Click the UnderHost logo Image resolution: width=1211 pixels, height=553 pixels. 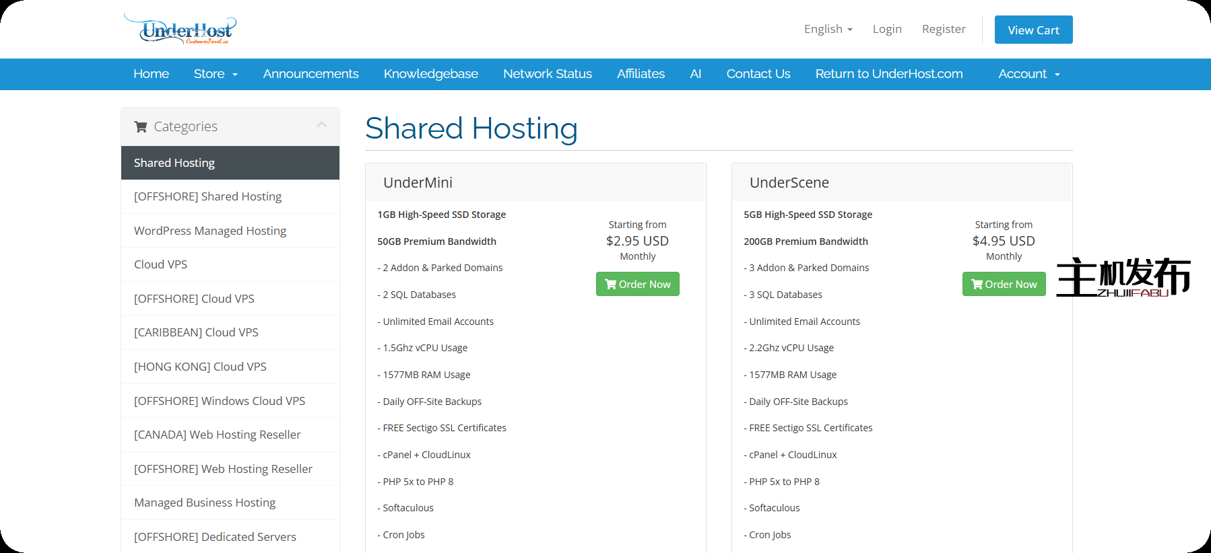coord(180,29)
